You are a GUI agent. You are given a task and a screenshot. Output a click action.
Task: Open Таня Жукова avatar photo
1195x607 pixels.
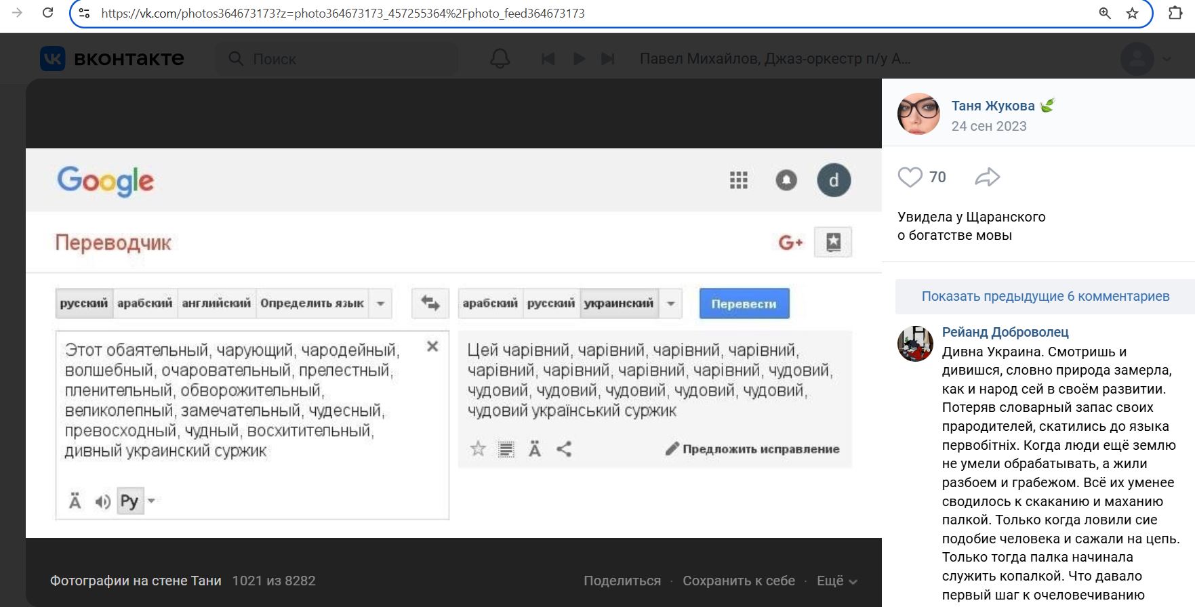(x=918, y=114)
